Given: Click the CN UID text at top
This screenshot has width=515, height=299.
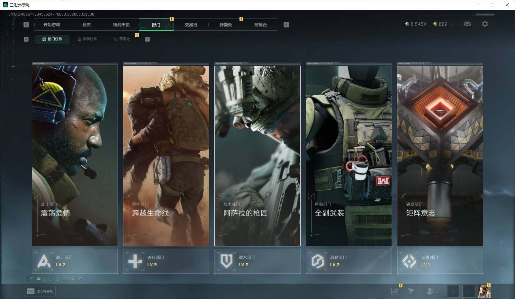Looking at the screenshot, I should point(51,14).
